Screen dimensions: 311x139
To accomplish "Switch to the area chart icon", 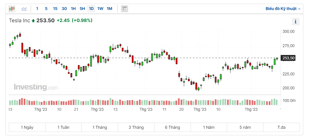I will pos(24,9).
